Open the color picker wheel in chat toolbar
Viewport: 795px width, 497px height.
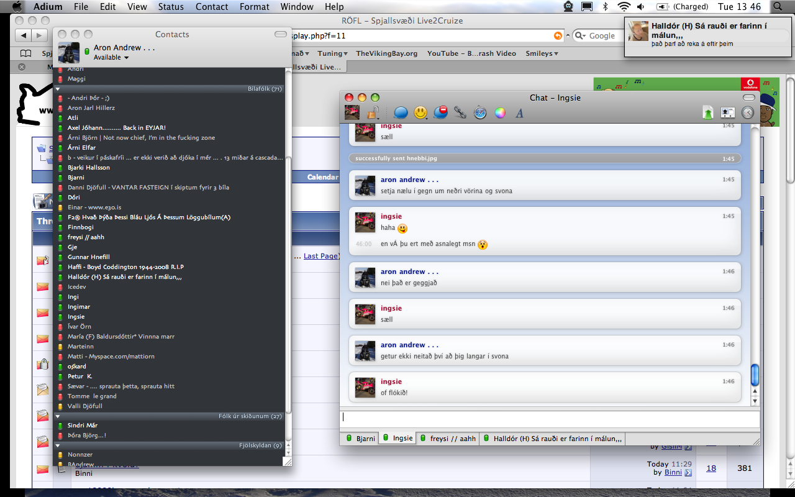(500, 112)
